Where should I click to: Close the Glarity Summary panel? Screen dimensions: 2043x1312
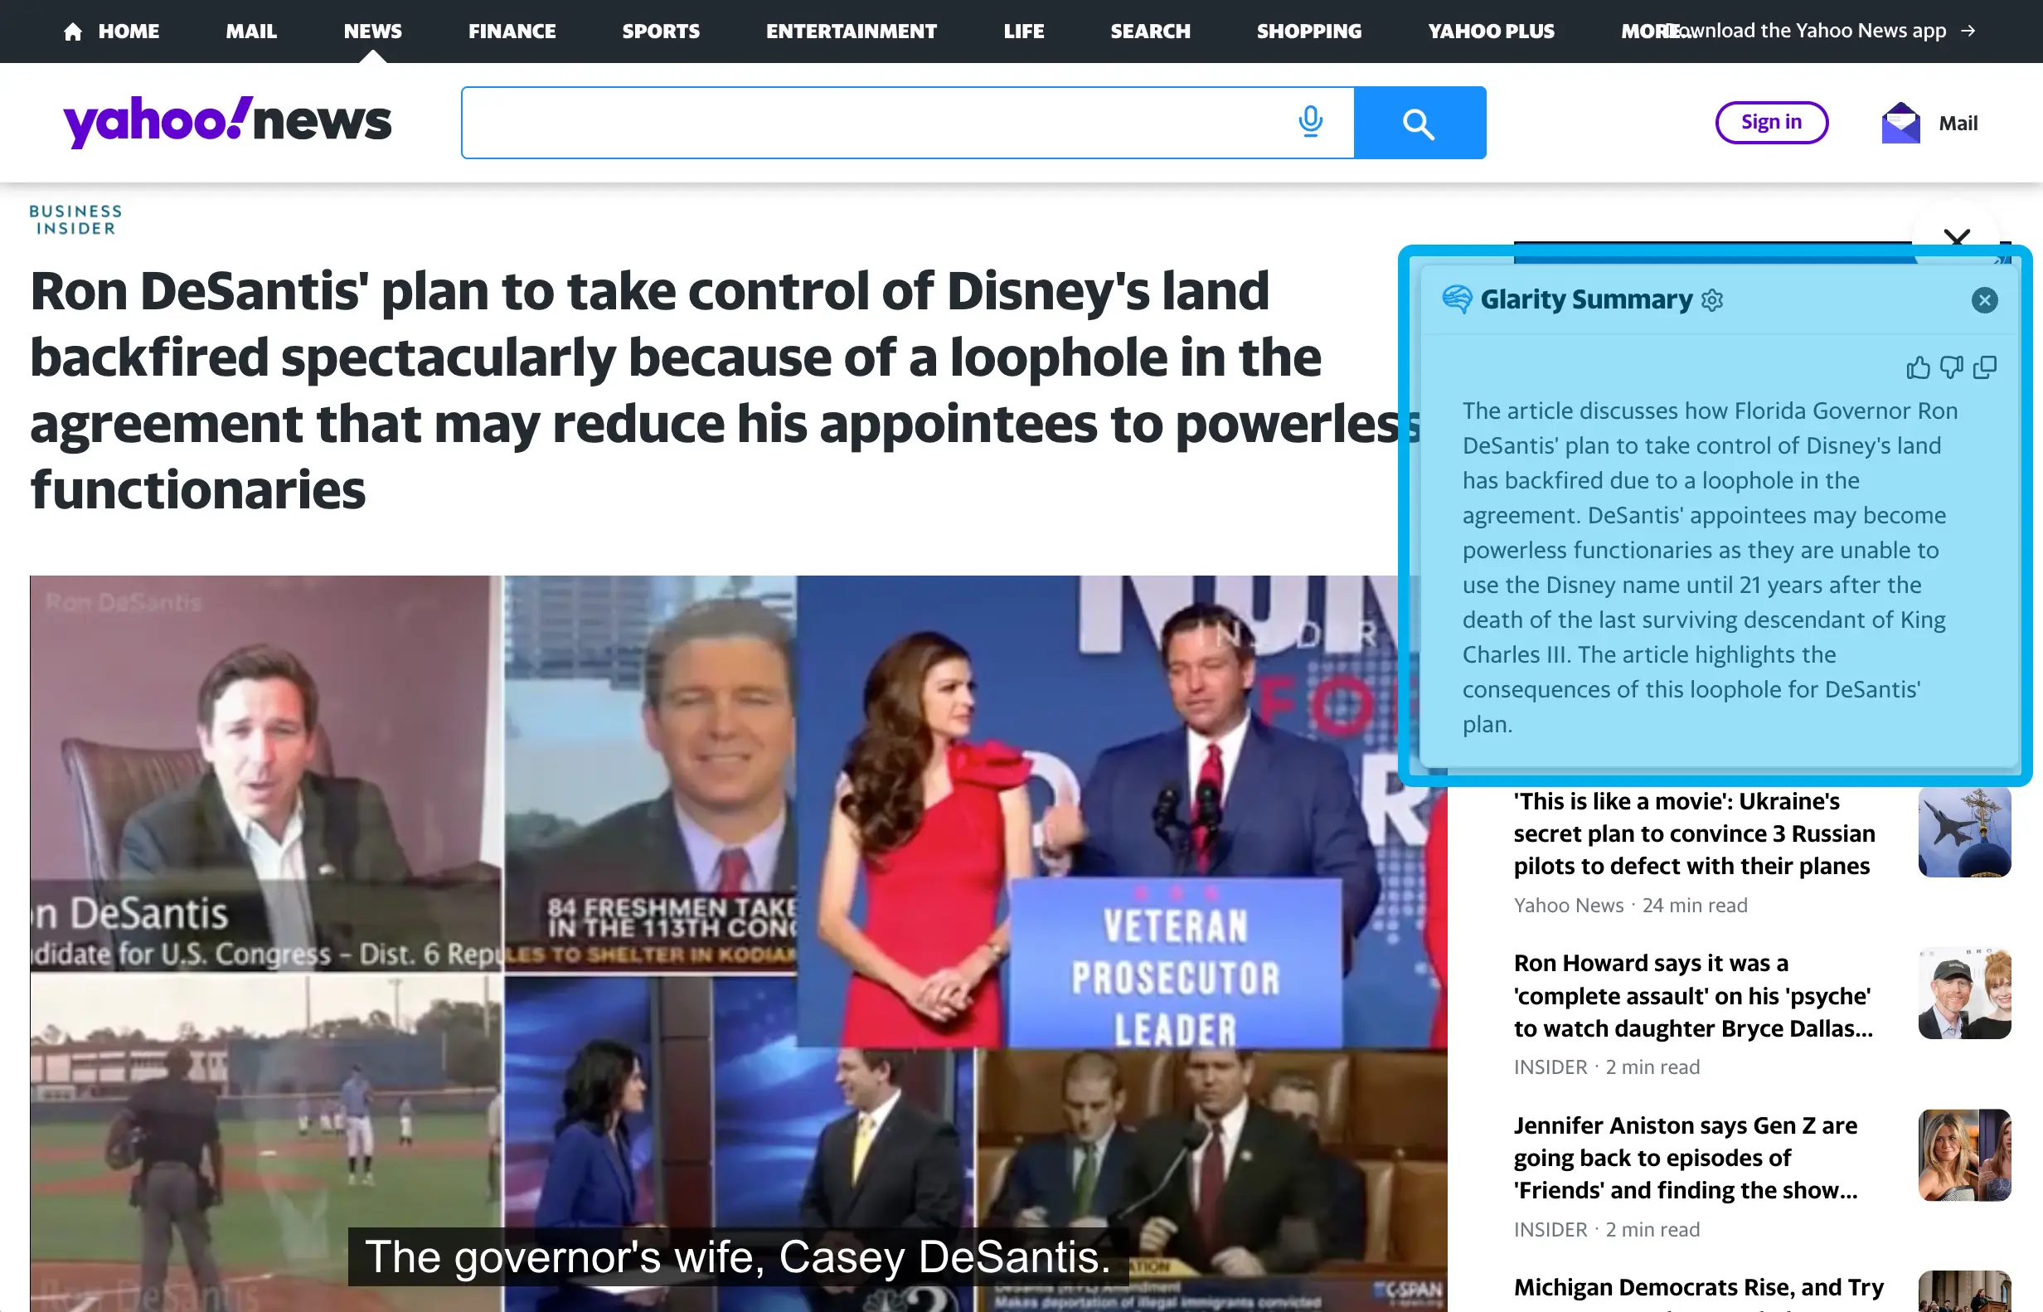tap(1985, 299)
